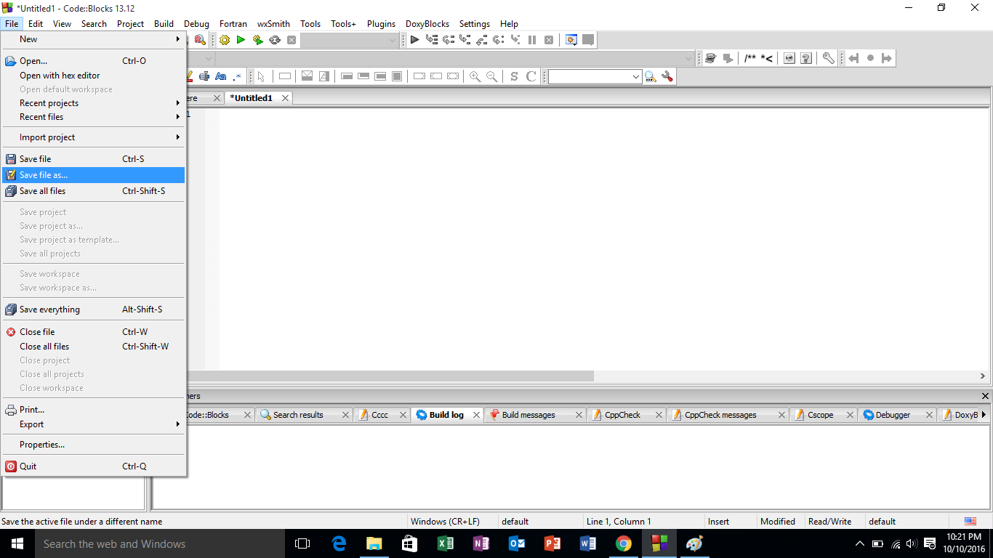Choose Save file in the File menu
This screenshot has width=993, height=558.
click(93, 159)
